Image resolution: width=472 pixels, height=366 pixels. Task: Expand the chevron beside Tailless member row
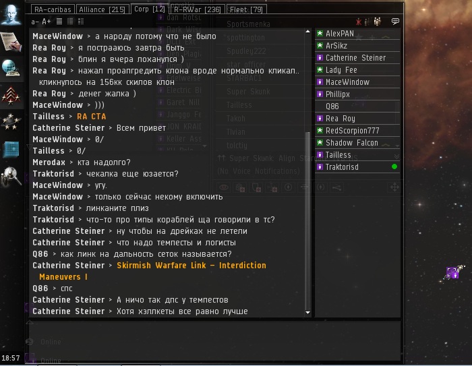click(x=396, y=156)
